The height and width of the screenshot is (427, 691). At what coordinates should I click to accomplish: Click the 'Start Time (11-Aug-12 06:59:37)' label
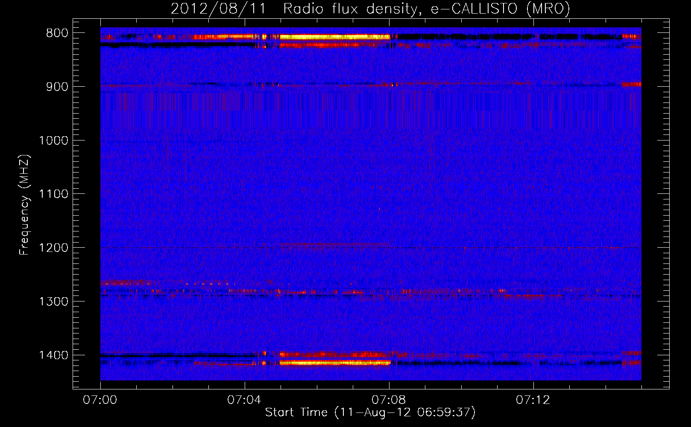pyautogui.click(x=370, y=412)
